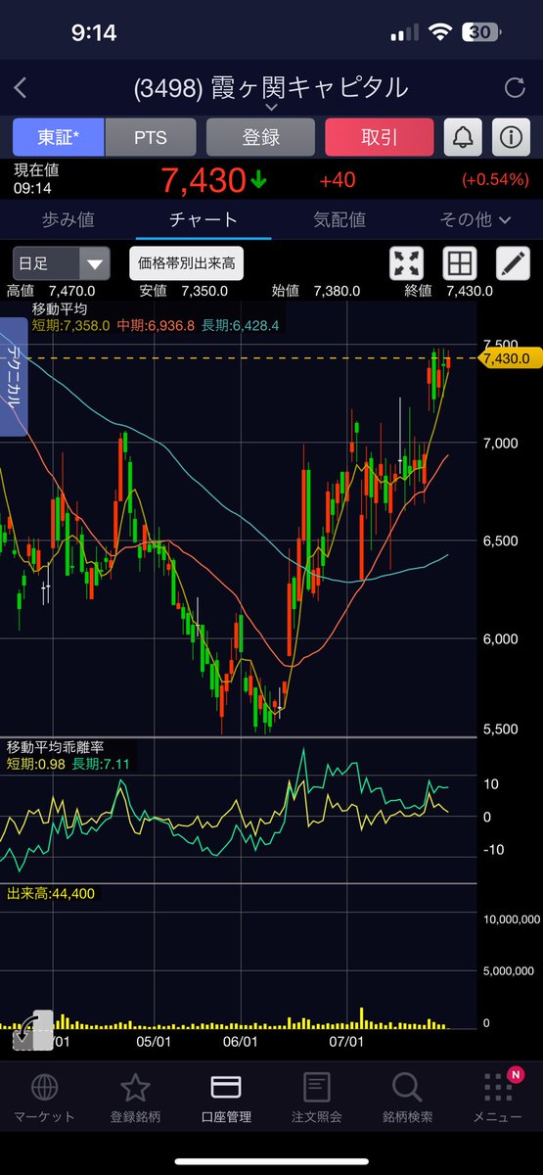This screenshot has height=1175, width=543.
Task: Open the stock info icon
Action: pyautogui.click(x=510, y=138)
